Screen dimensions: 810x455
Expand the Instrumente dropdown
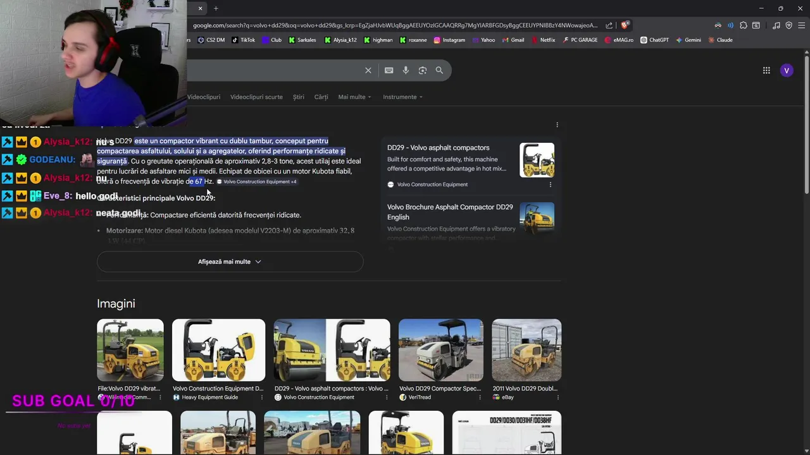point(402,97)
